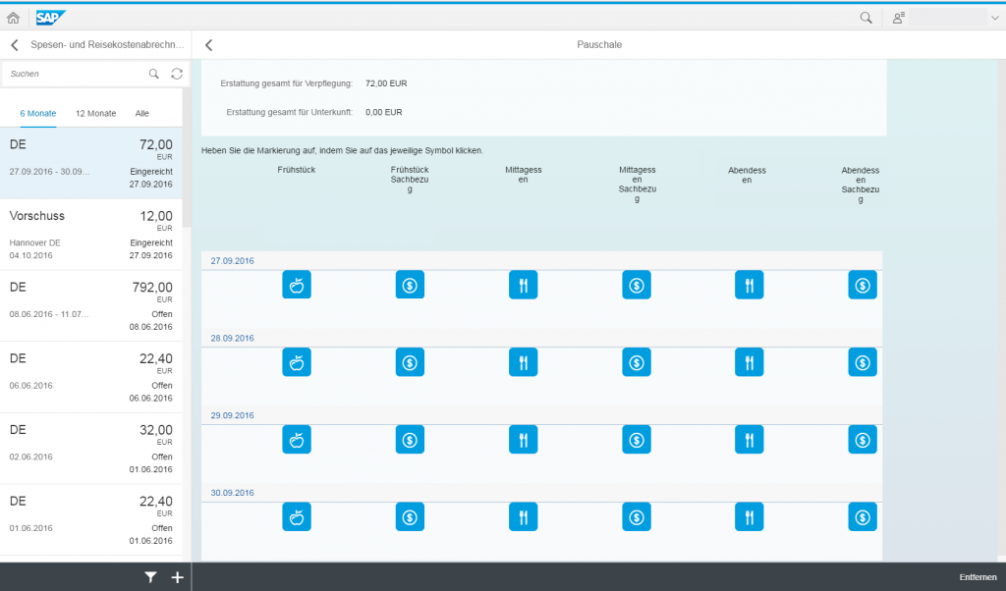Select the Alle tab
The image size is (1006, 591).
pyautogui.click(x=141, y=114)
